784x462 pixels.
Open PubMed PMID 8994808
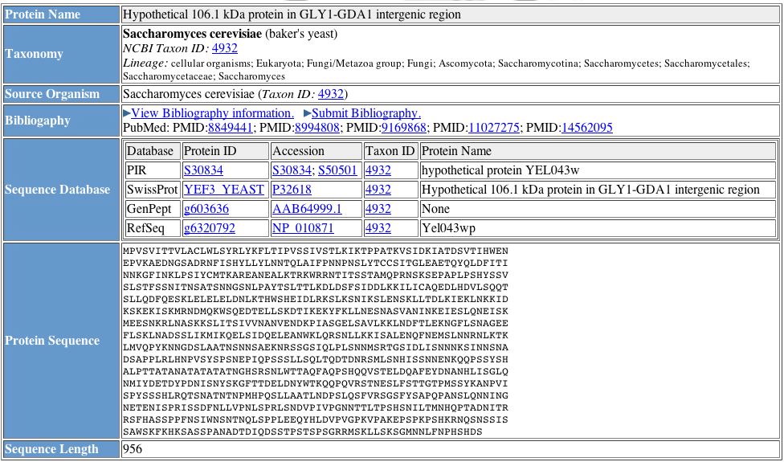click(317, 128)
